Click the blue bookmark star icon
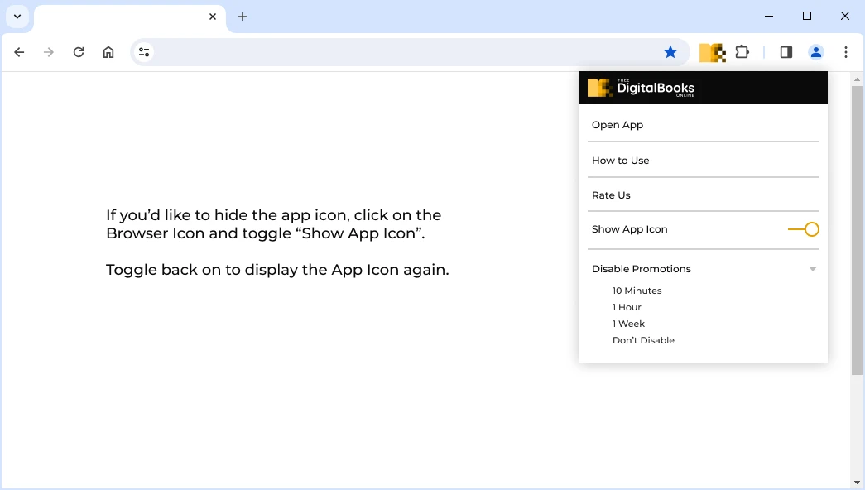Viewport: 865px width, 490px height. (x=670, y=52)
